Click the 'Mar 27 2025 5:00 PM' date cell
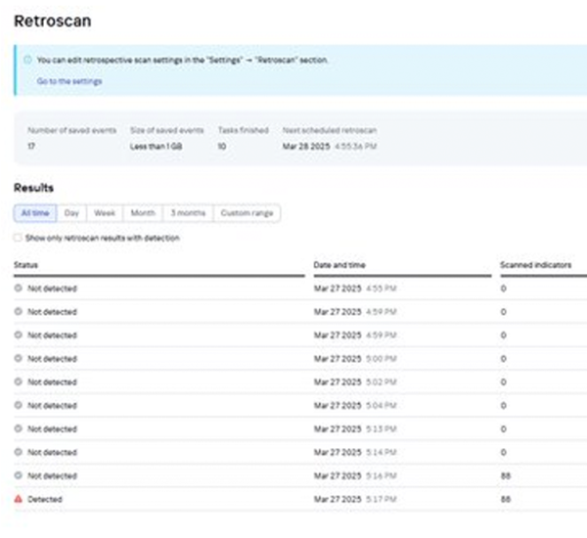Viewport: 587px width, 538px height. [355, 359]
